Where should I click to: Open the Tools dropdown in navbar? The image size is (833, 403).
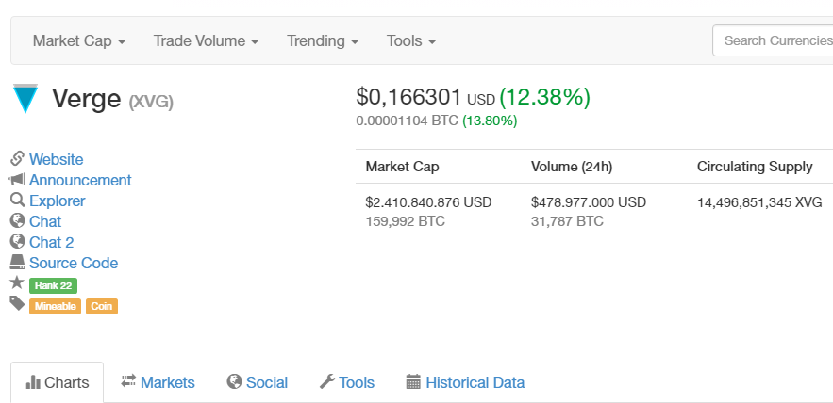[x=410, y=41]
